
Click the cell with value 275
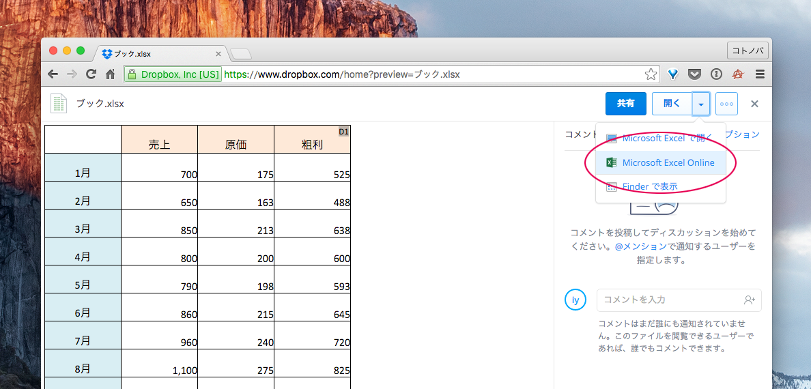coord(236,362)
